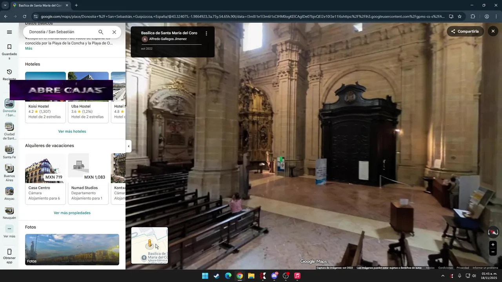
Task: Click the search magnifier icon
Action: click(x=101, y=32)
